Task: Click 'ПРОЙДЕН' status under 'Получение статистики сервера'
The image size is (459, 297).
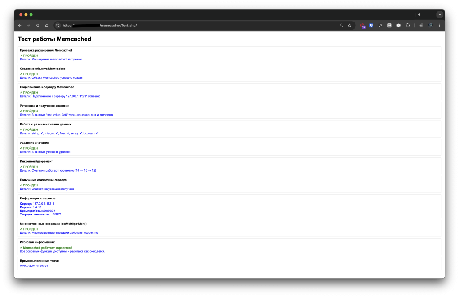Action: [29, 185]
